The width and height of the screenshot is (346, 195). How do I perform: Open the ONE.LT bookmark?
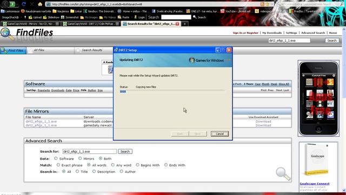click(x=202, y=11)
